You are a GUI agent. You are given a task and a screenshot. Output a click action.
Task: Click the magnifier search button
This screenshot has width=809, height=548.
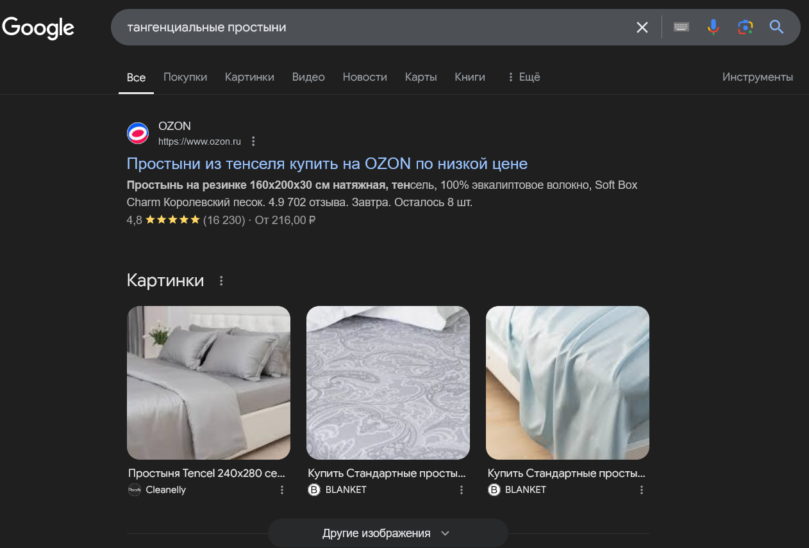pyautogui.click(x=776, y=27)
